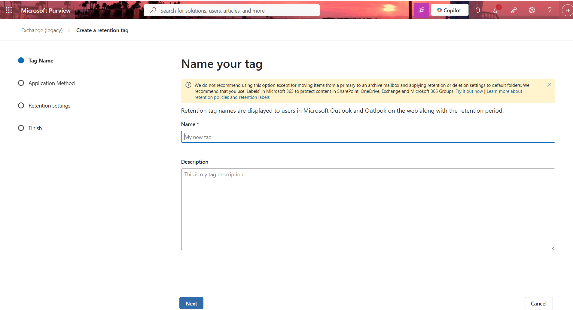This screenshot has width=573, height=310.
Task: Focus the top search box
Action: (232, 11)
